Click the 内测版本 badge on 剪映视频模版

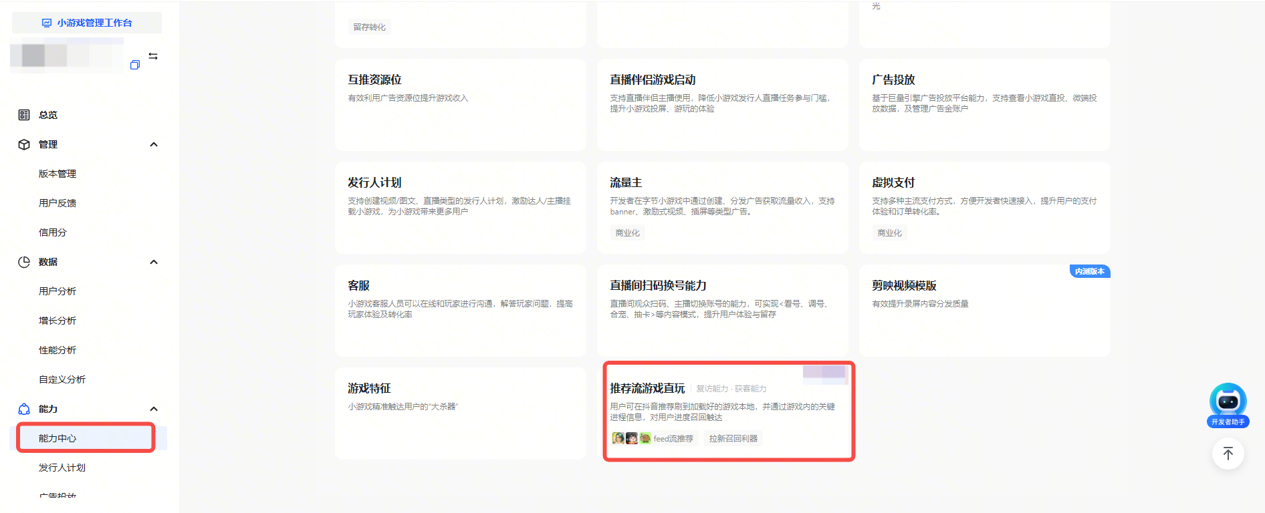1089,271
